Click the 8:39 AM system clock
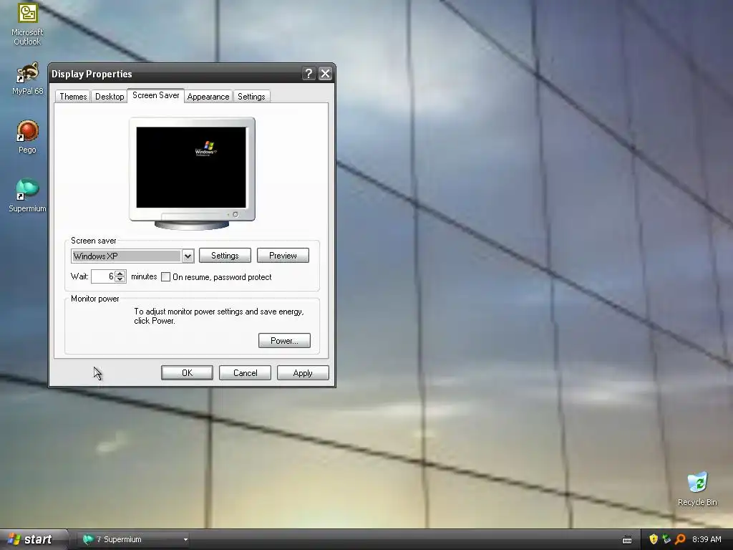This screenshot has width=733, height=550. point(707,539)
